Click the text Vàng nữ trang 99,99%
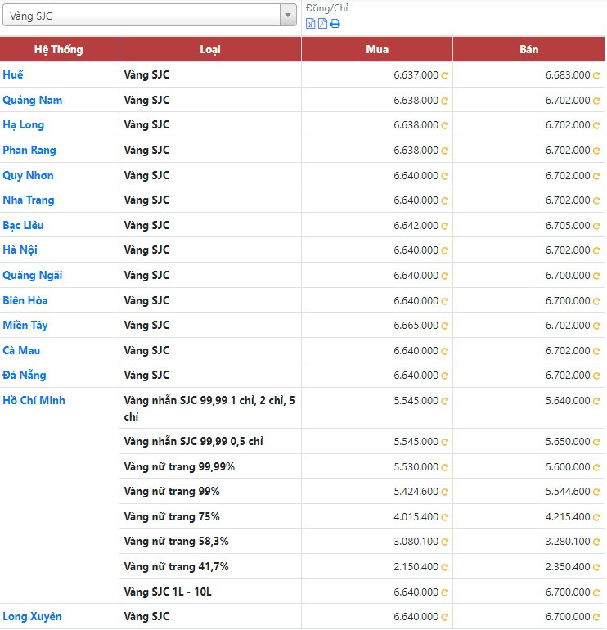 (x=179, y=467)
